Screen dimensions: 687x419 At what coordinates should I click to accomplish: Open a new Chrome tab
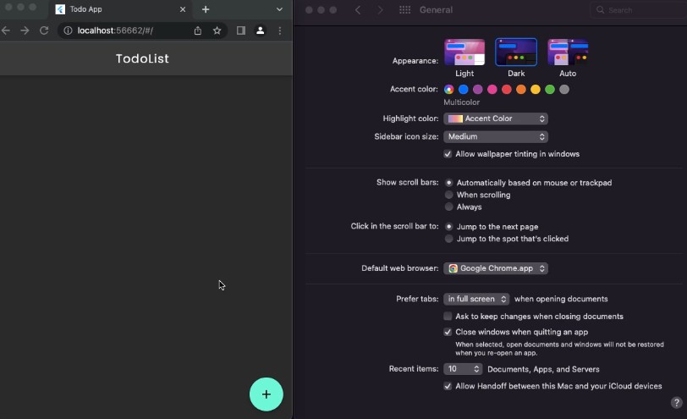point(206,9)
